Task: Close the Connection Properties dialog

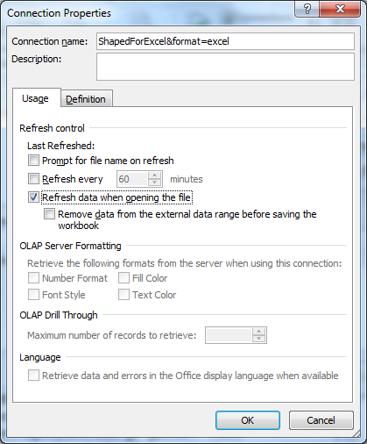Action: click(x=340, y=9)
